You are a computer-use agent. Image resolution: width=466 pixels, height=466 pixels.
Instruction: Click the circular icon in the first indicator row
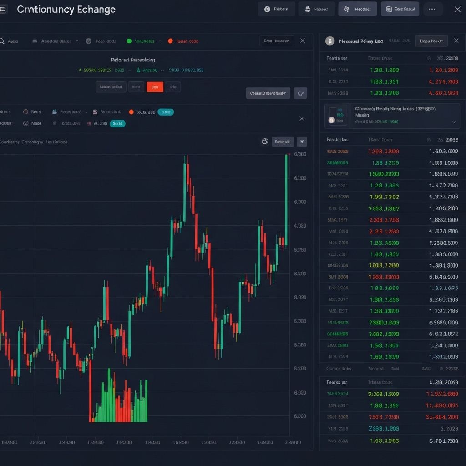click(x=25, y=112)
